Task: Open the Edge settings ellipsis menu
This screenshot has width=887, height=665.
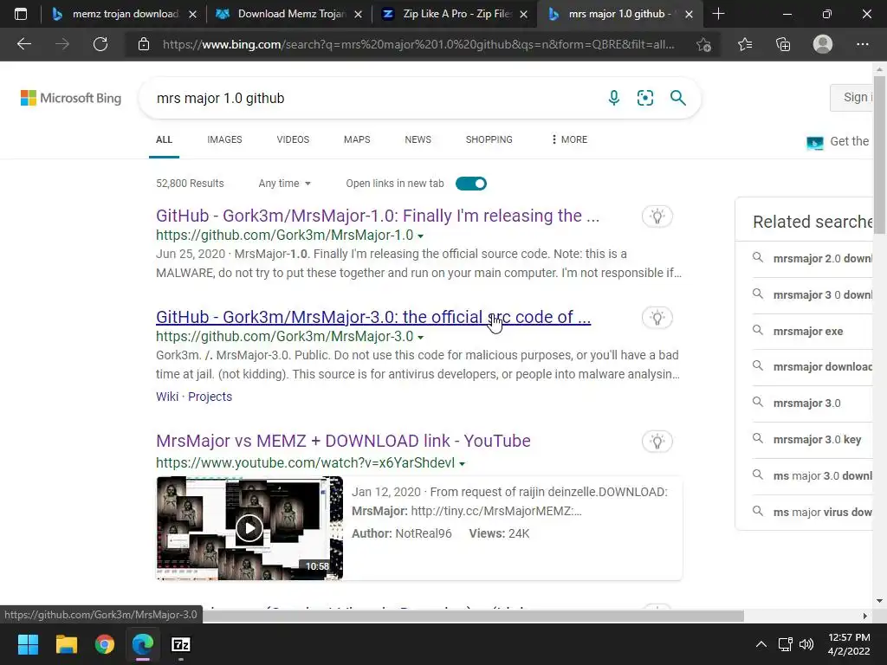Action: 862,44
